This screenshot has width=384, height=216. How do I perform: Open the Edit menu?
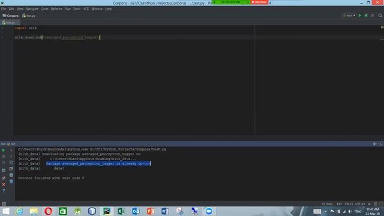(11, 9)
